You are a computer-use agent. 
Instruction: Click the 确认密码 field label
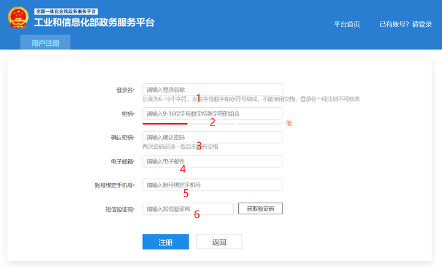click(x=122, y=138)
